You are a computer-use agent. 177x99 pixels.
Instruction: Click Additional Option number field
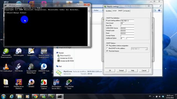point(123,38)
